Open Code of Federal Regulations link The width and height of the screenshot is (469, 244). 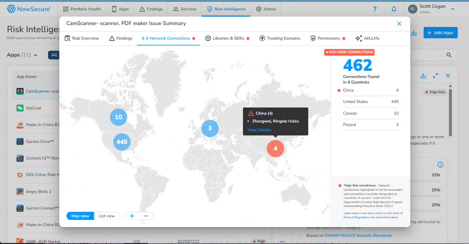click(372, 215)
